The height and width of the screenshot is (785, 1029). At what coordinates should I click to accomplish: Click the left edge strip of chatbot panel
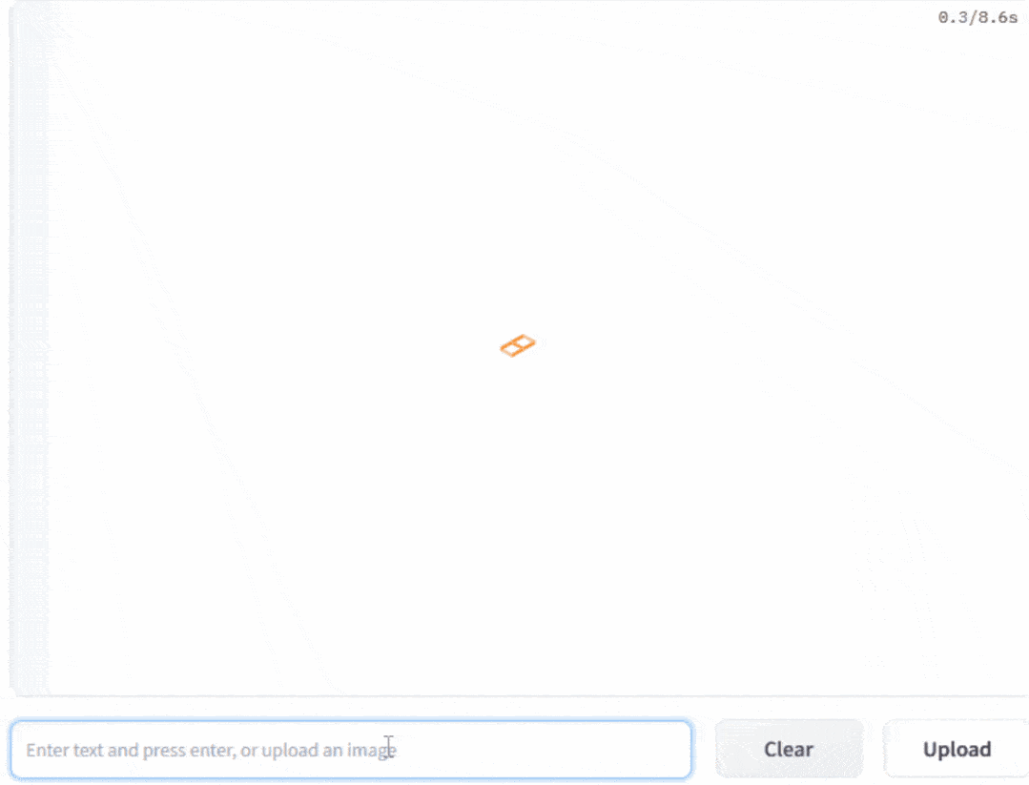[30, 348]
